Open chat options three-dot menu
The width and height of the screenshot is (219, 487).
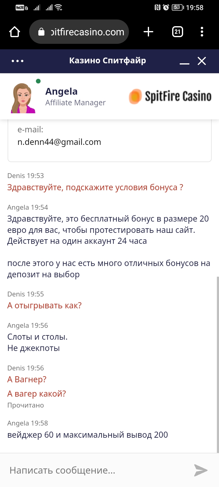click(17, 61)
